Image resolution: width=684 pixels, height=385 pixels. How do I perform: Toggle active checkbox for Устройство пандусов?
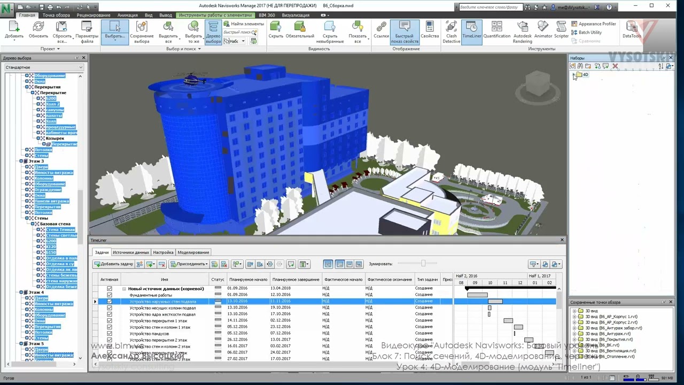pos(110,333)
